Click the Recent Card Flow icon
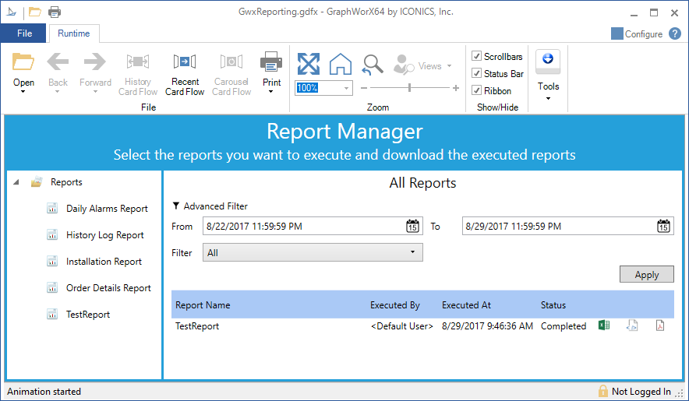Screen dimensions: 689x401 pyautogui.click(x=185, y=63)
